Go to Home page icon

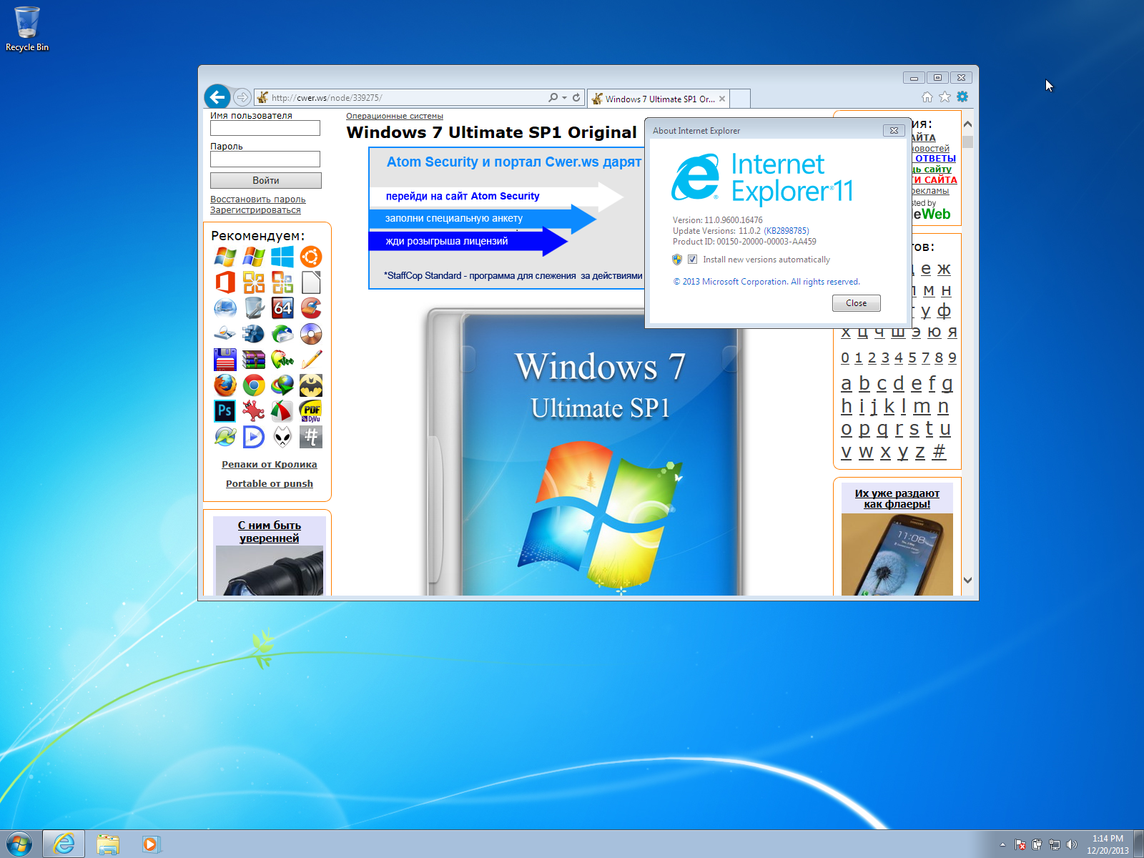pyautogui.click(x=927, y=97)
